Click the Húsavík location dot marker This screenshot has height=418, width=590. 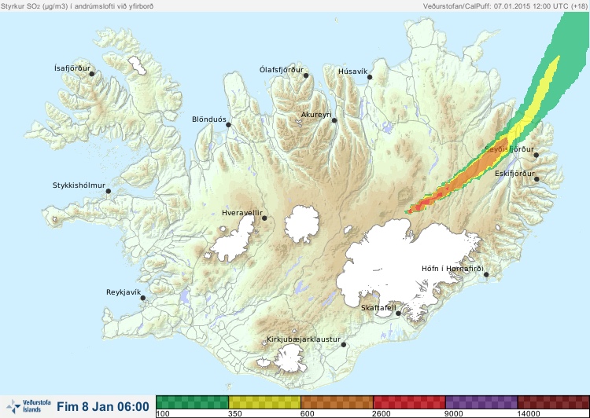(x=370, y=77)
